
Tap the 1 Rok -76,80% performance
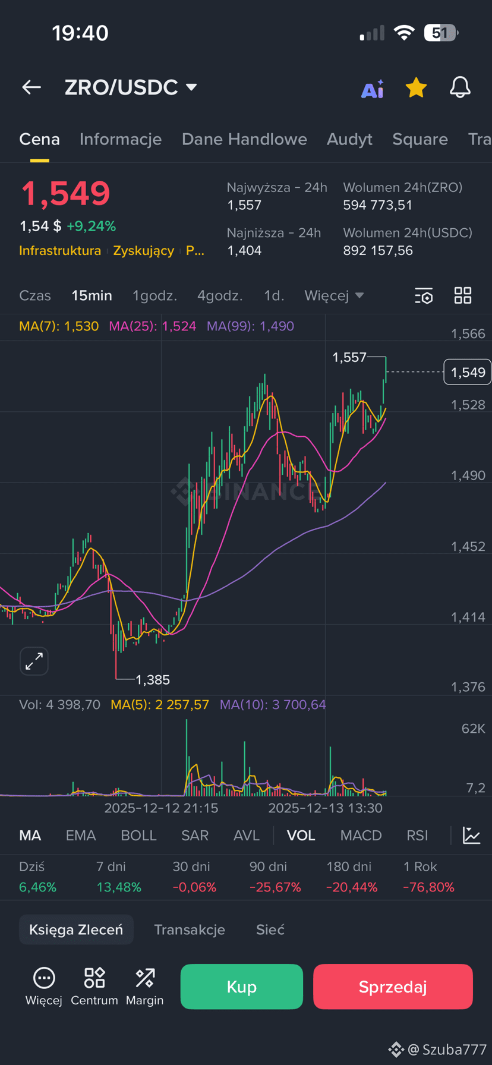tap(428, 877)
